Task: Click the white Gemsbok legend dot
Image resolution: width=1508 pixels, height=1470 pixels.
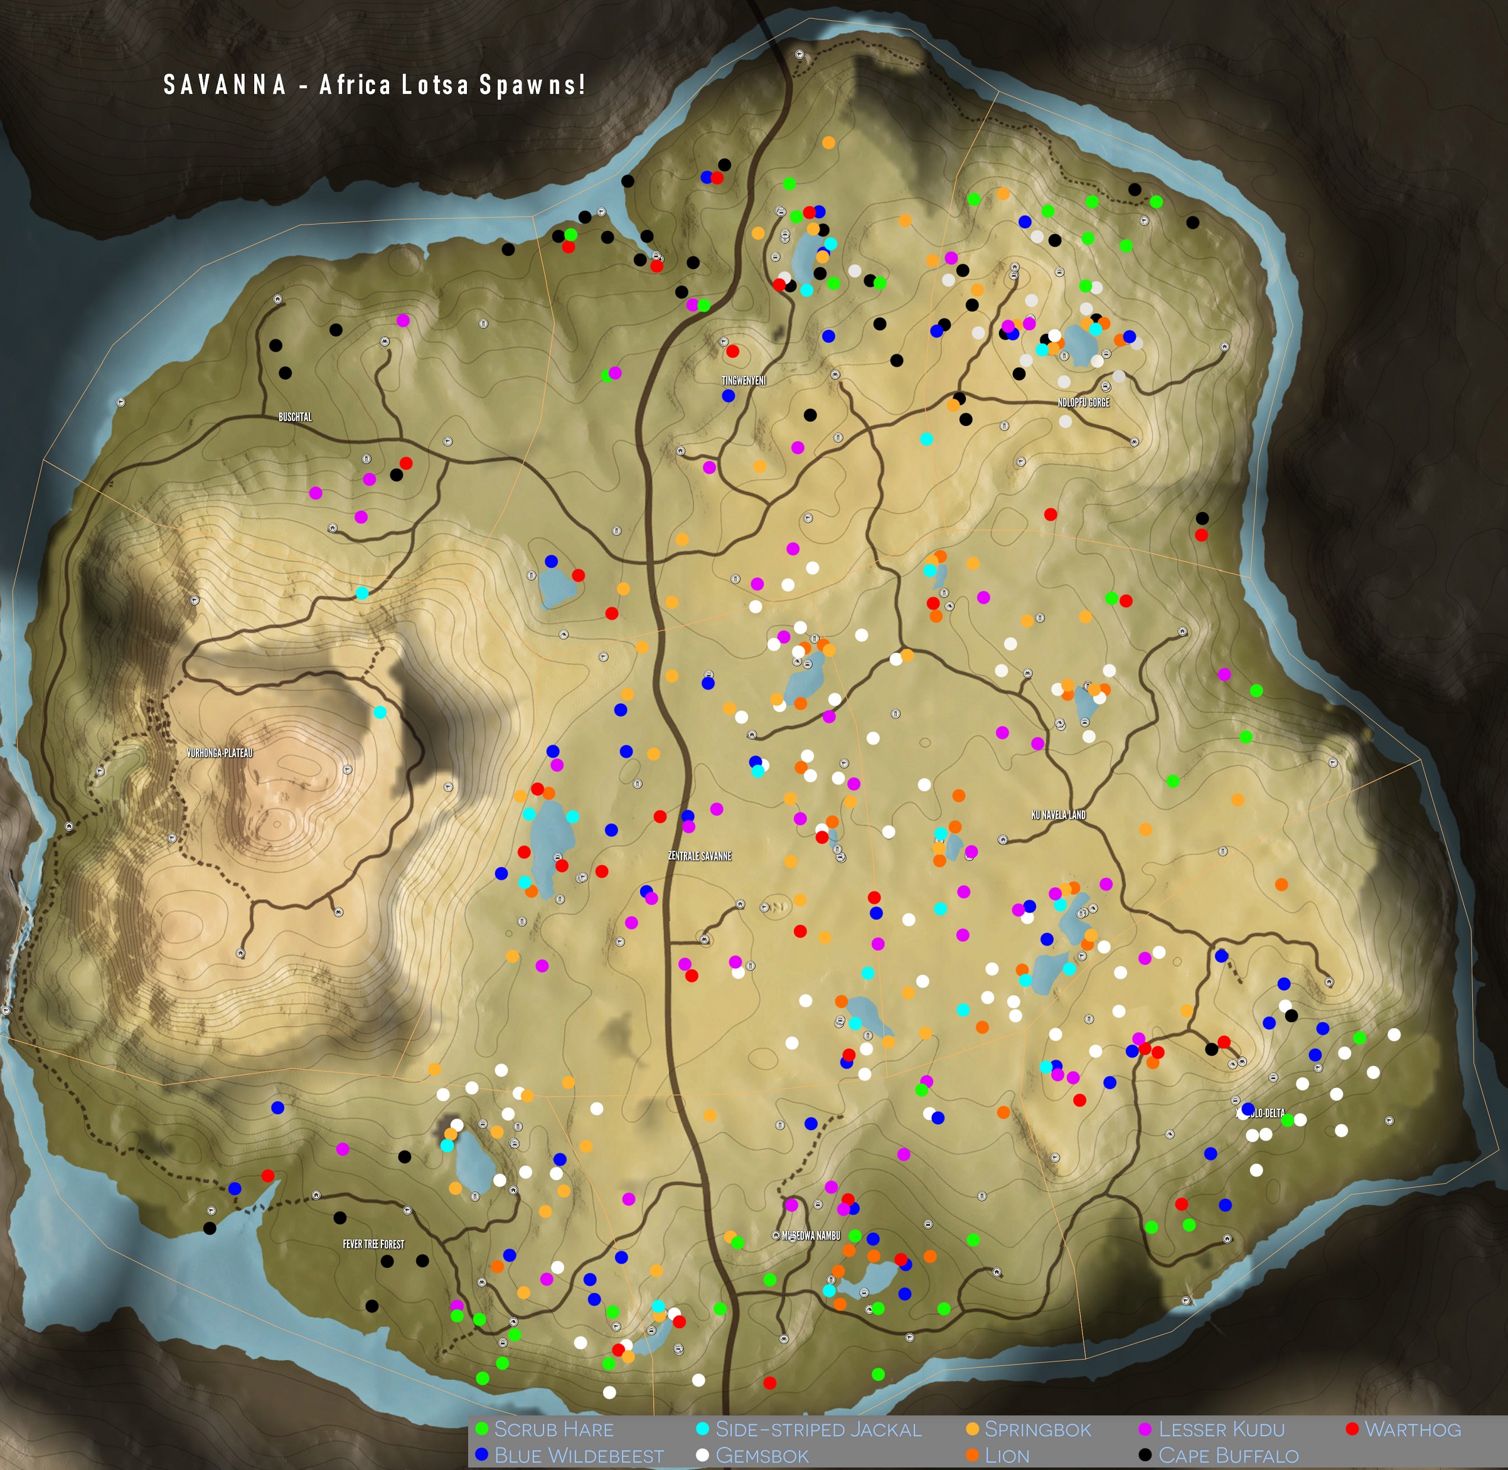Action: 703,1454
